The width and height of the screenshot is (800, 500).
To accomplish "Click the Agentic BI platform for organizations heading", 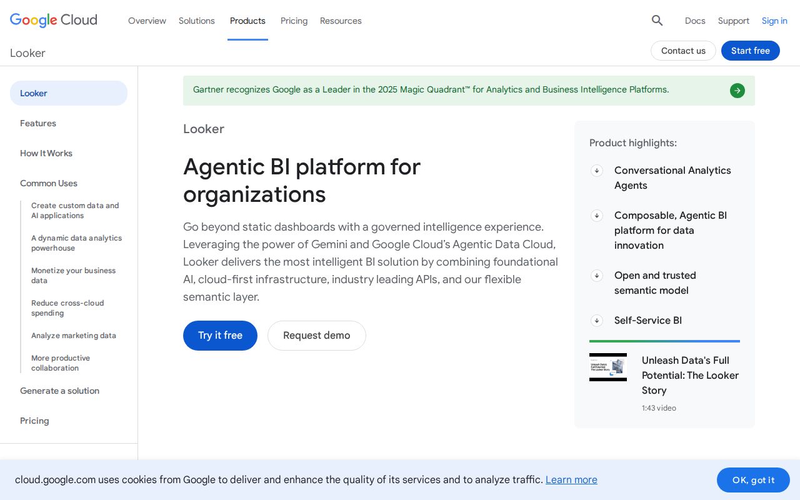I will tap(302, 181).
